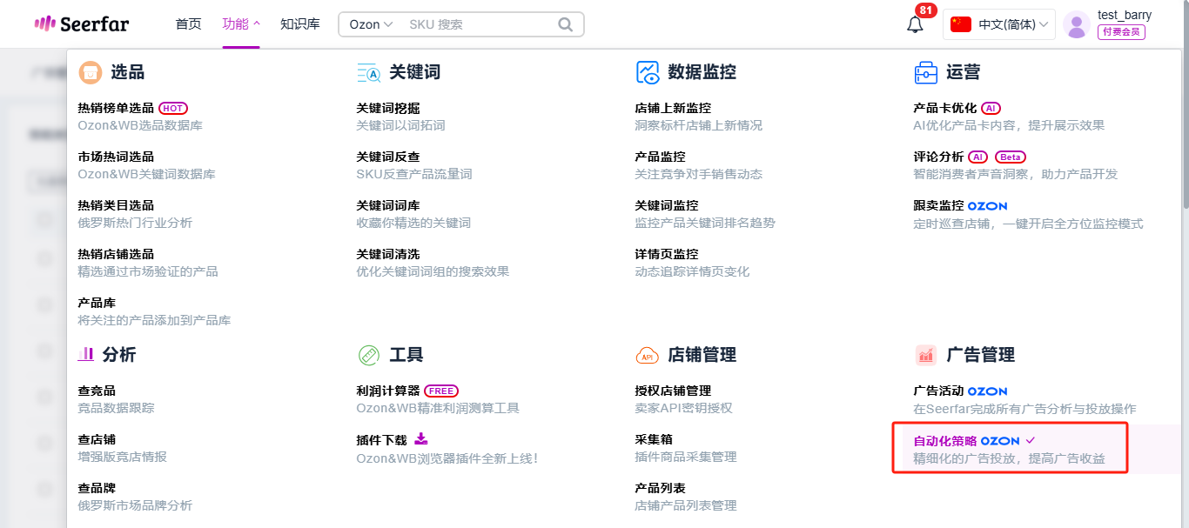Open 知识库 in top navigation

(299, 24)
